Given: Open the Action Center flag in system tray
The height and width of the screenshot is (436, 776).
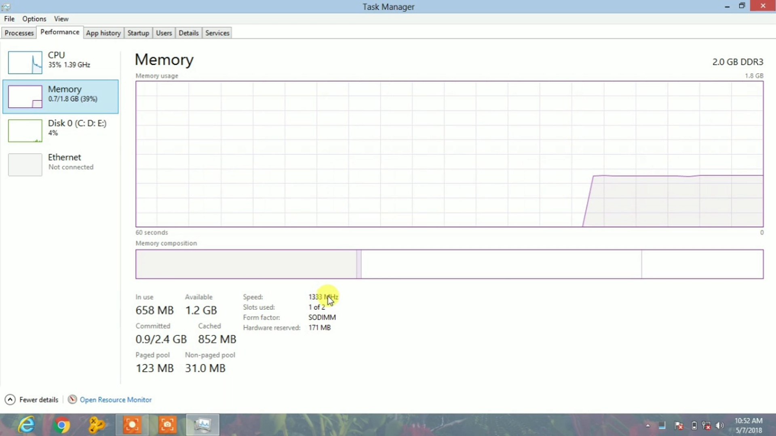Looking at the screenshot, I should tap(679, 425).
